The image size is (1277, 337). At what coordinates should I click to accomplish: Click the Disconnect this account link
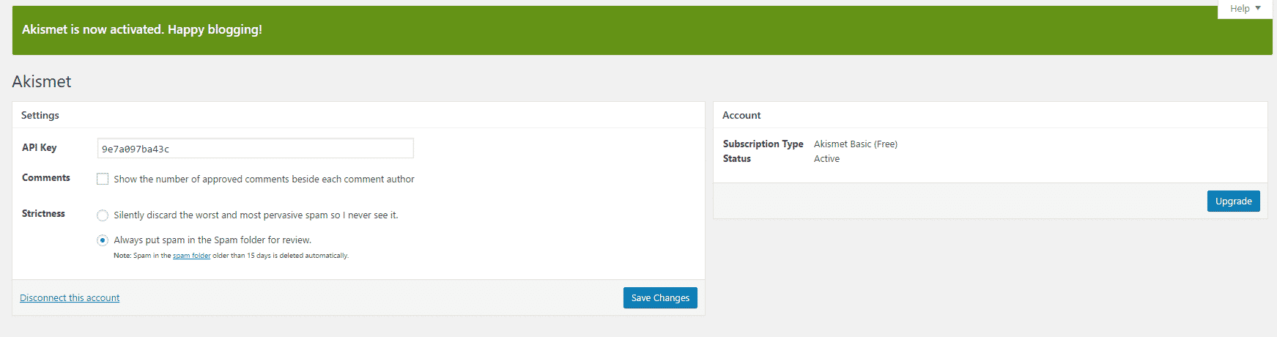[70, 298]
